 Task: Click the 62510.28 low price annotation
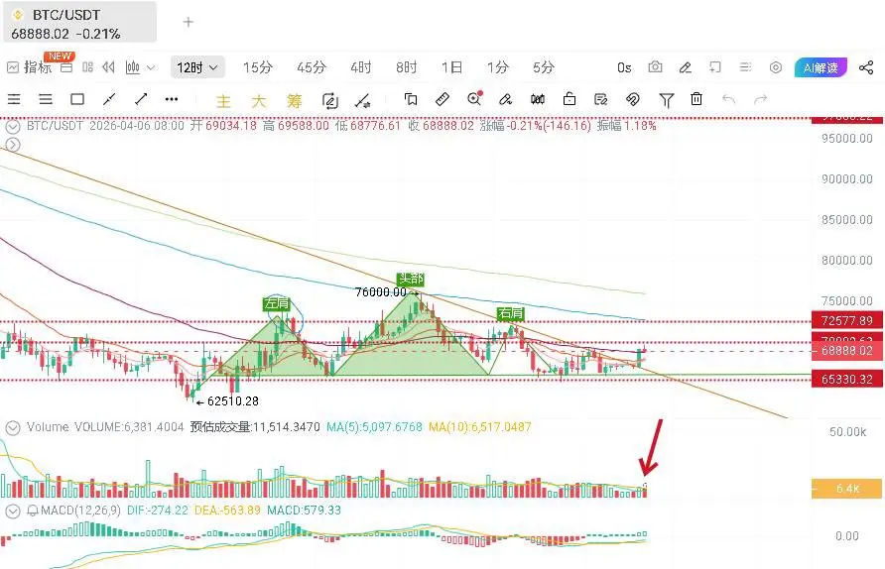pyautogui.click(x=232, y=400)
